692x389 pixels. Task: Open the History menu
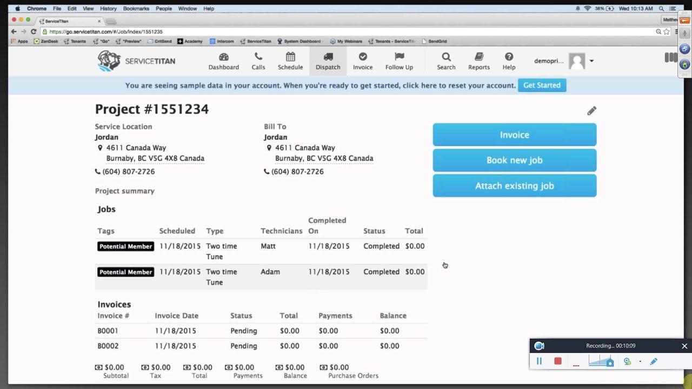pos(108,9)
